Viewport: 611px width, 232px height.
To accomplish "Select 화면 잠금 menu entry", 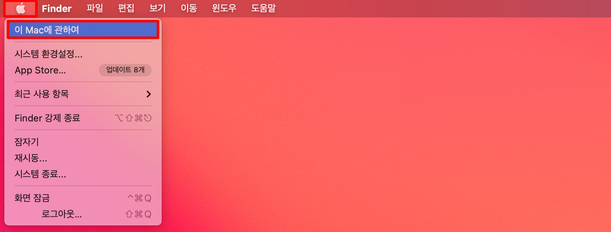I will [x=83, y=198].
